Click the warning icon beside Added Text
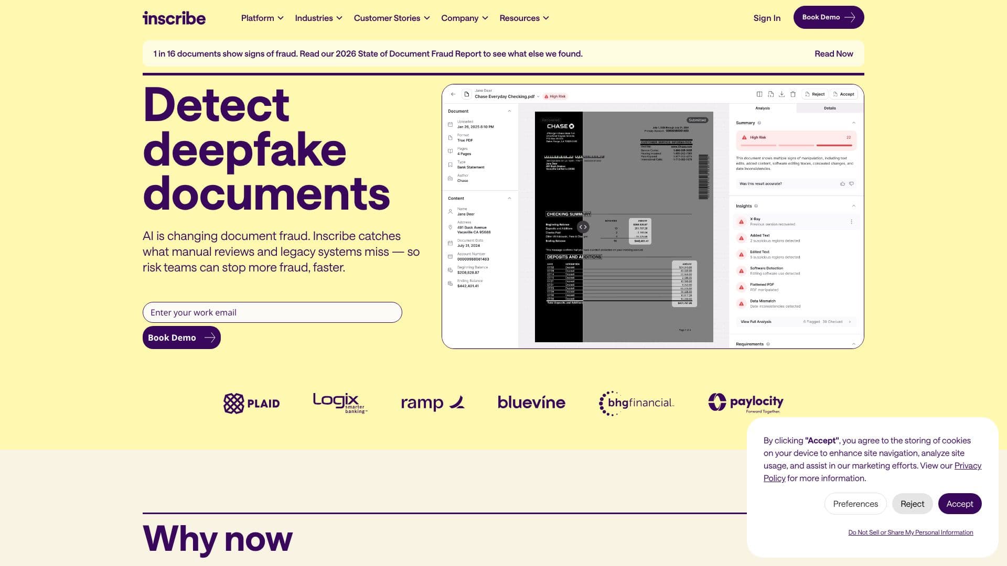The image size is (1007, 566). coord(741,238)
